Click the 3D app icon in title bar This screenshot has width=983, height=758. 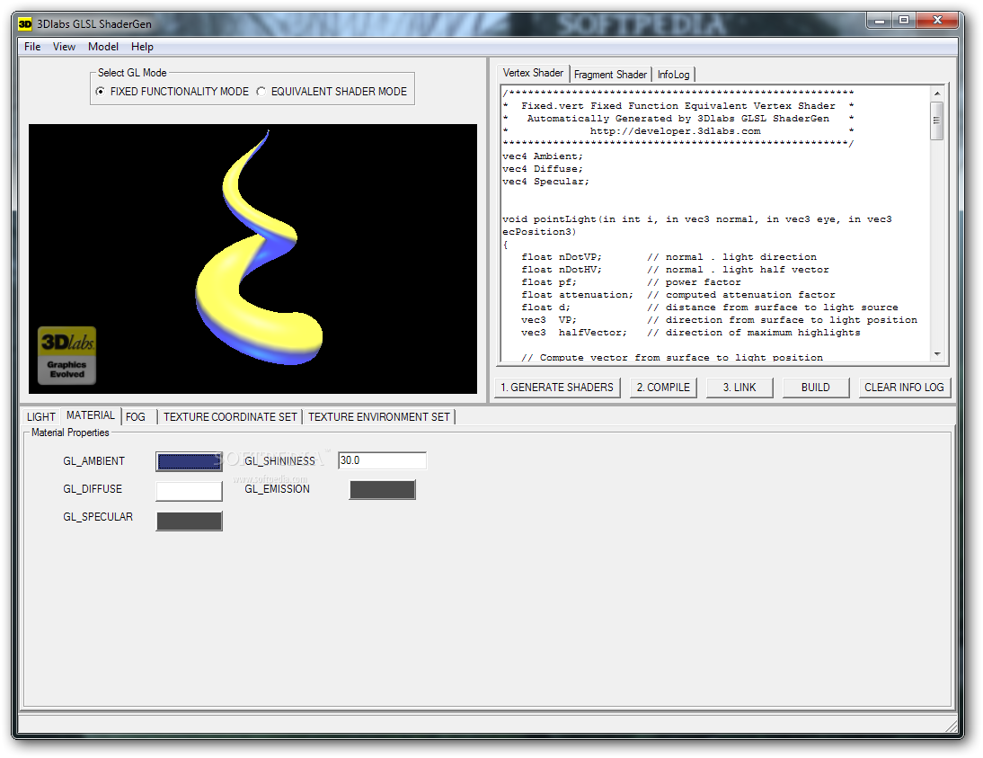(x=24, y=24)
